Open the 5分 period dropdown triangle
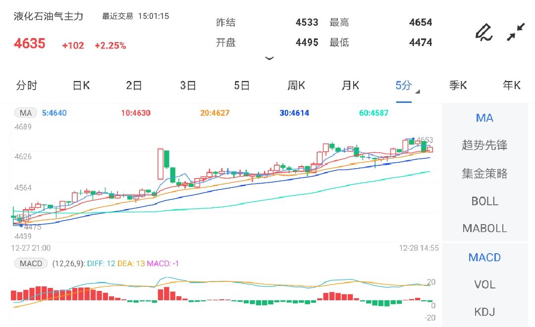Image resolution: width=535 pixels, height=327 pixels. tap(418, 92)
